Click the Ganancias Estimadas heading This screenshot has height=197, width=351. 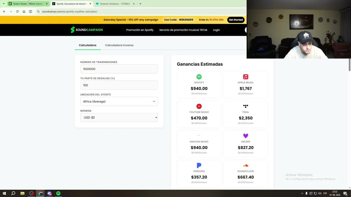click(x=200, y=64)
